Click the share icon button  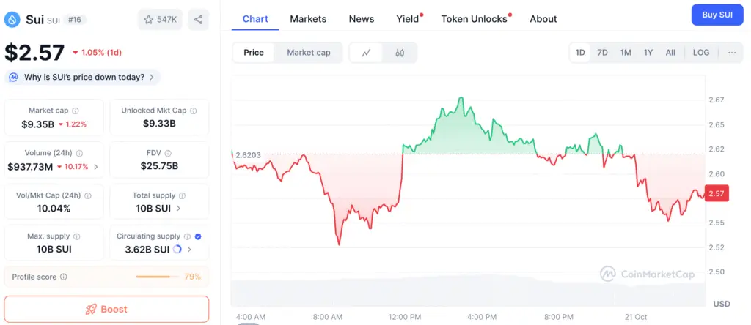click(199, 20)
